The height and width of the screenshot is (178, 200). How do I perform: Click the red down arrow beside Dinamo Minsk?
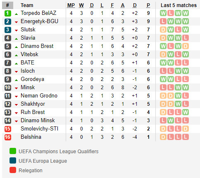(x=16, y=121)
